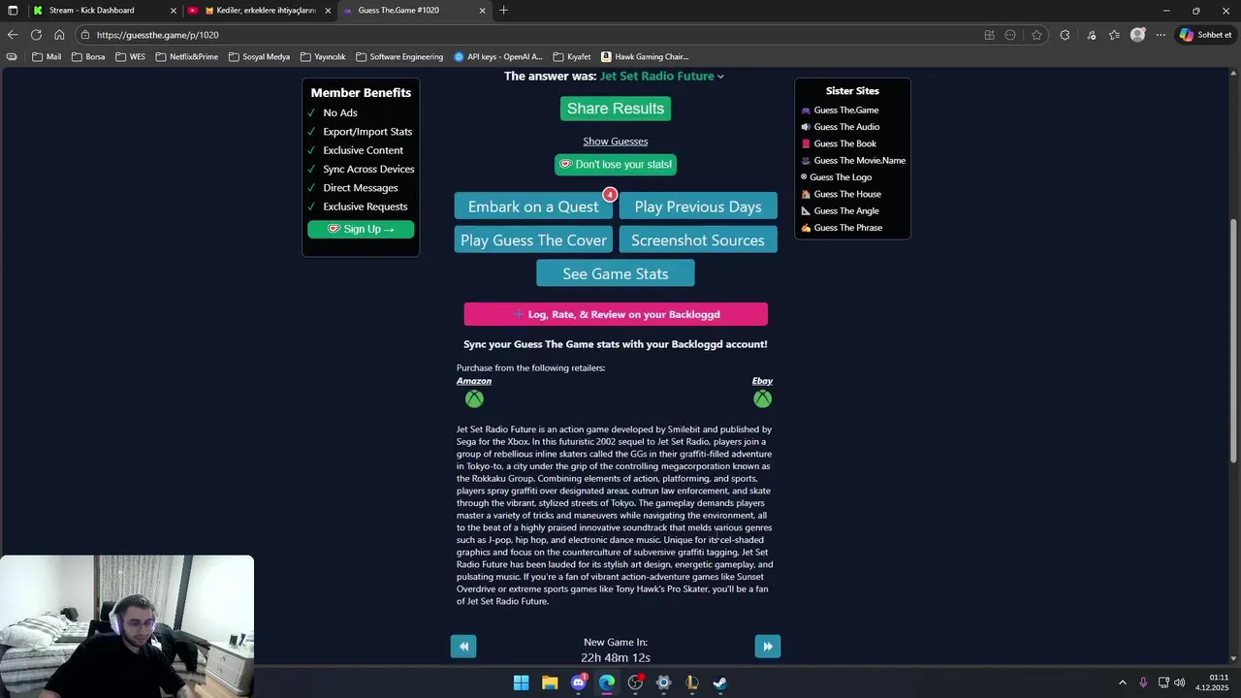Click Play Previous Days button
Screen dimensions: 1241x698
pos(698,206)
